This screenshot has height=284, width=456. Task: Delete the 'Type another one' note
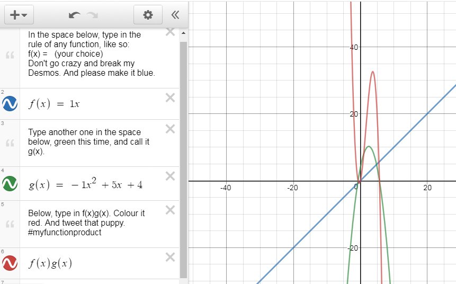coord(170,129)
